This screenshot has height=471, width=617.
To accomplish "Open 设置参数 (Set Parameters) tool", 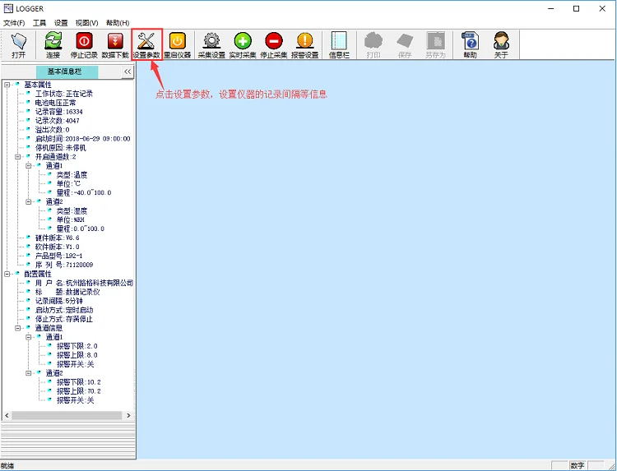I will click(x=146, y=45).
